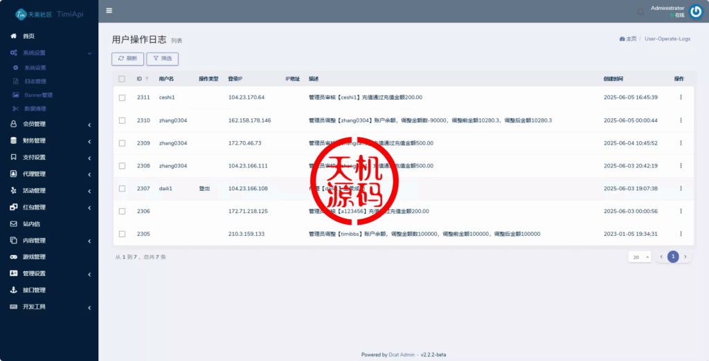Viewport: 709px width, 361px height.
Task: Click the hamburger menu icon in header
Action: 109,10
